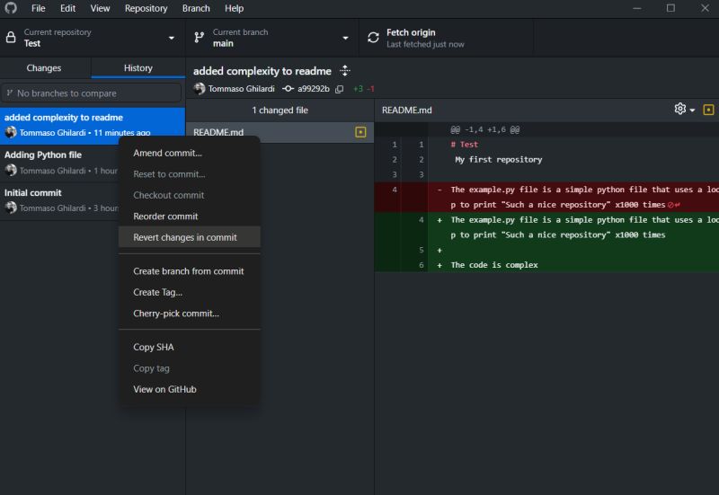Viewport: 719px width, 495px height.
Task: Click the GitHub logo icon
Action: coord(11,8)
